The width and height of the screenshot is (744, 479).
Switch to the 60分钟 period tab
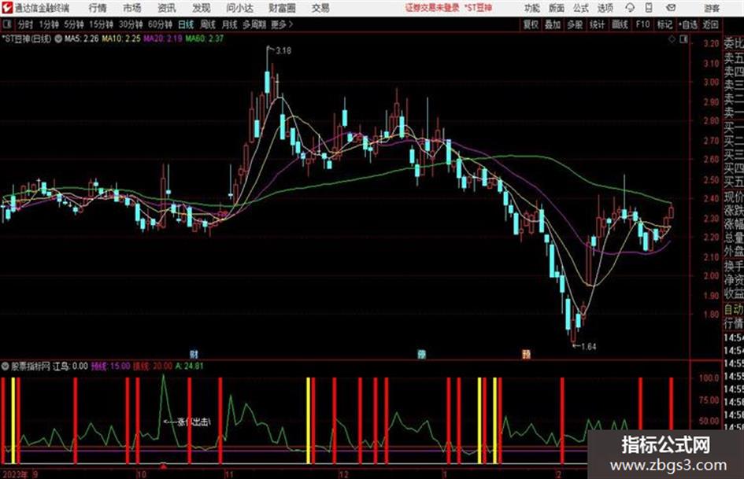pyautogui.click(x=160, y=24)
